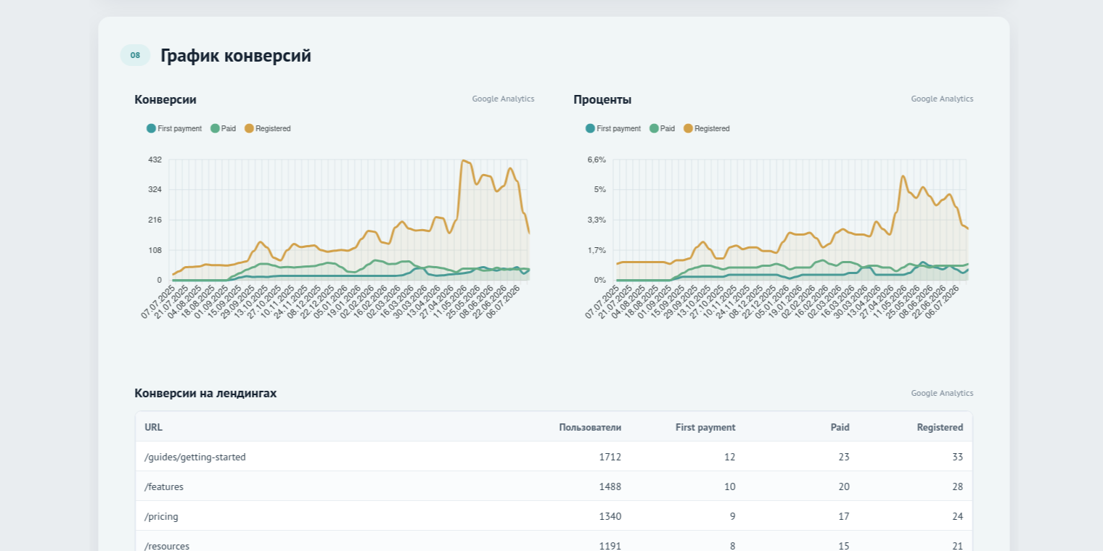Toggle First payment series in Конверсии chart legend
This screenshot has height=551, width=1103.
174,128
